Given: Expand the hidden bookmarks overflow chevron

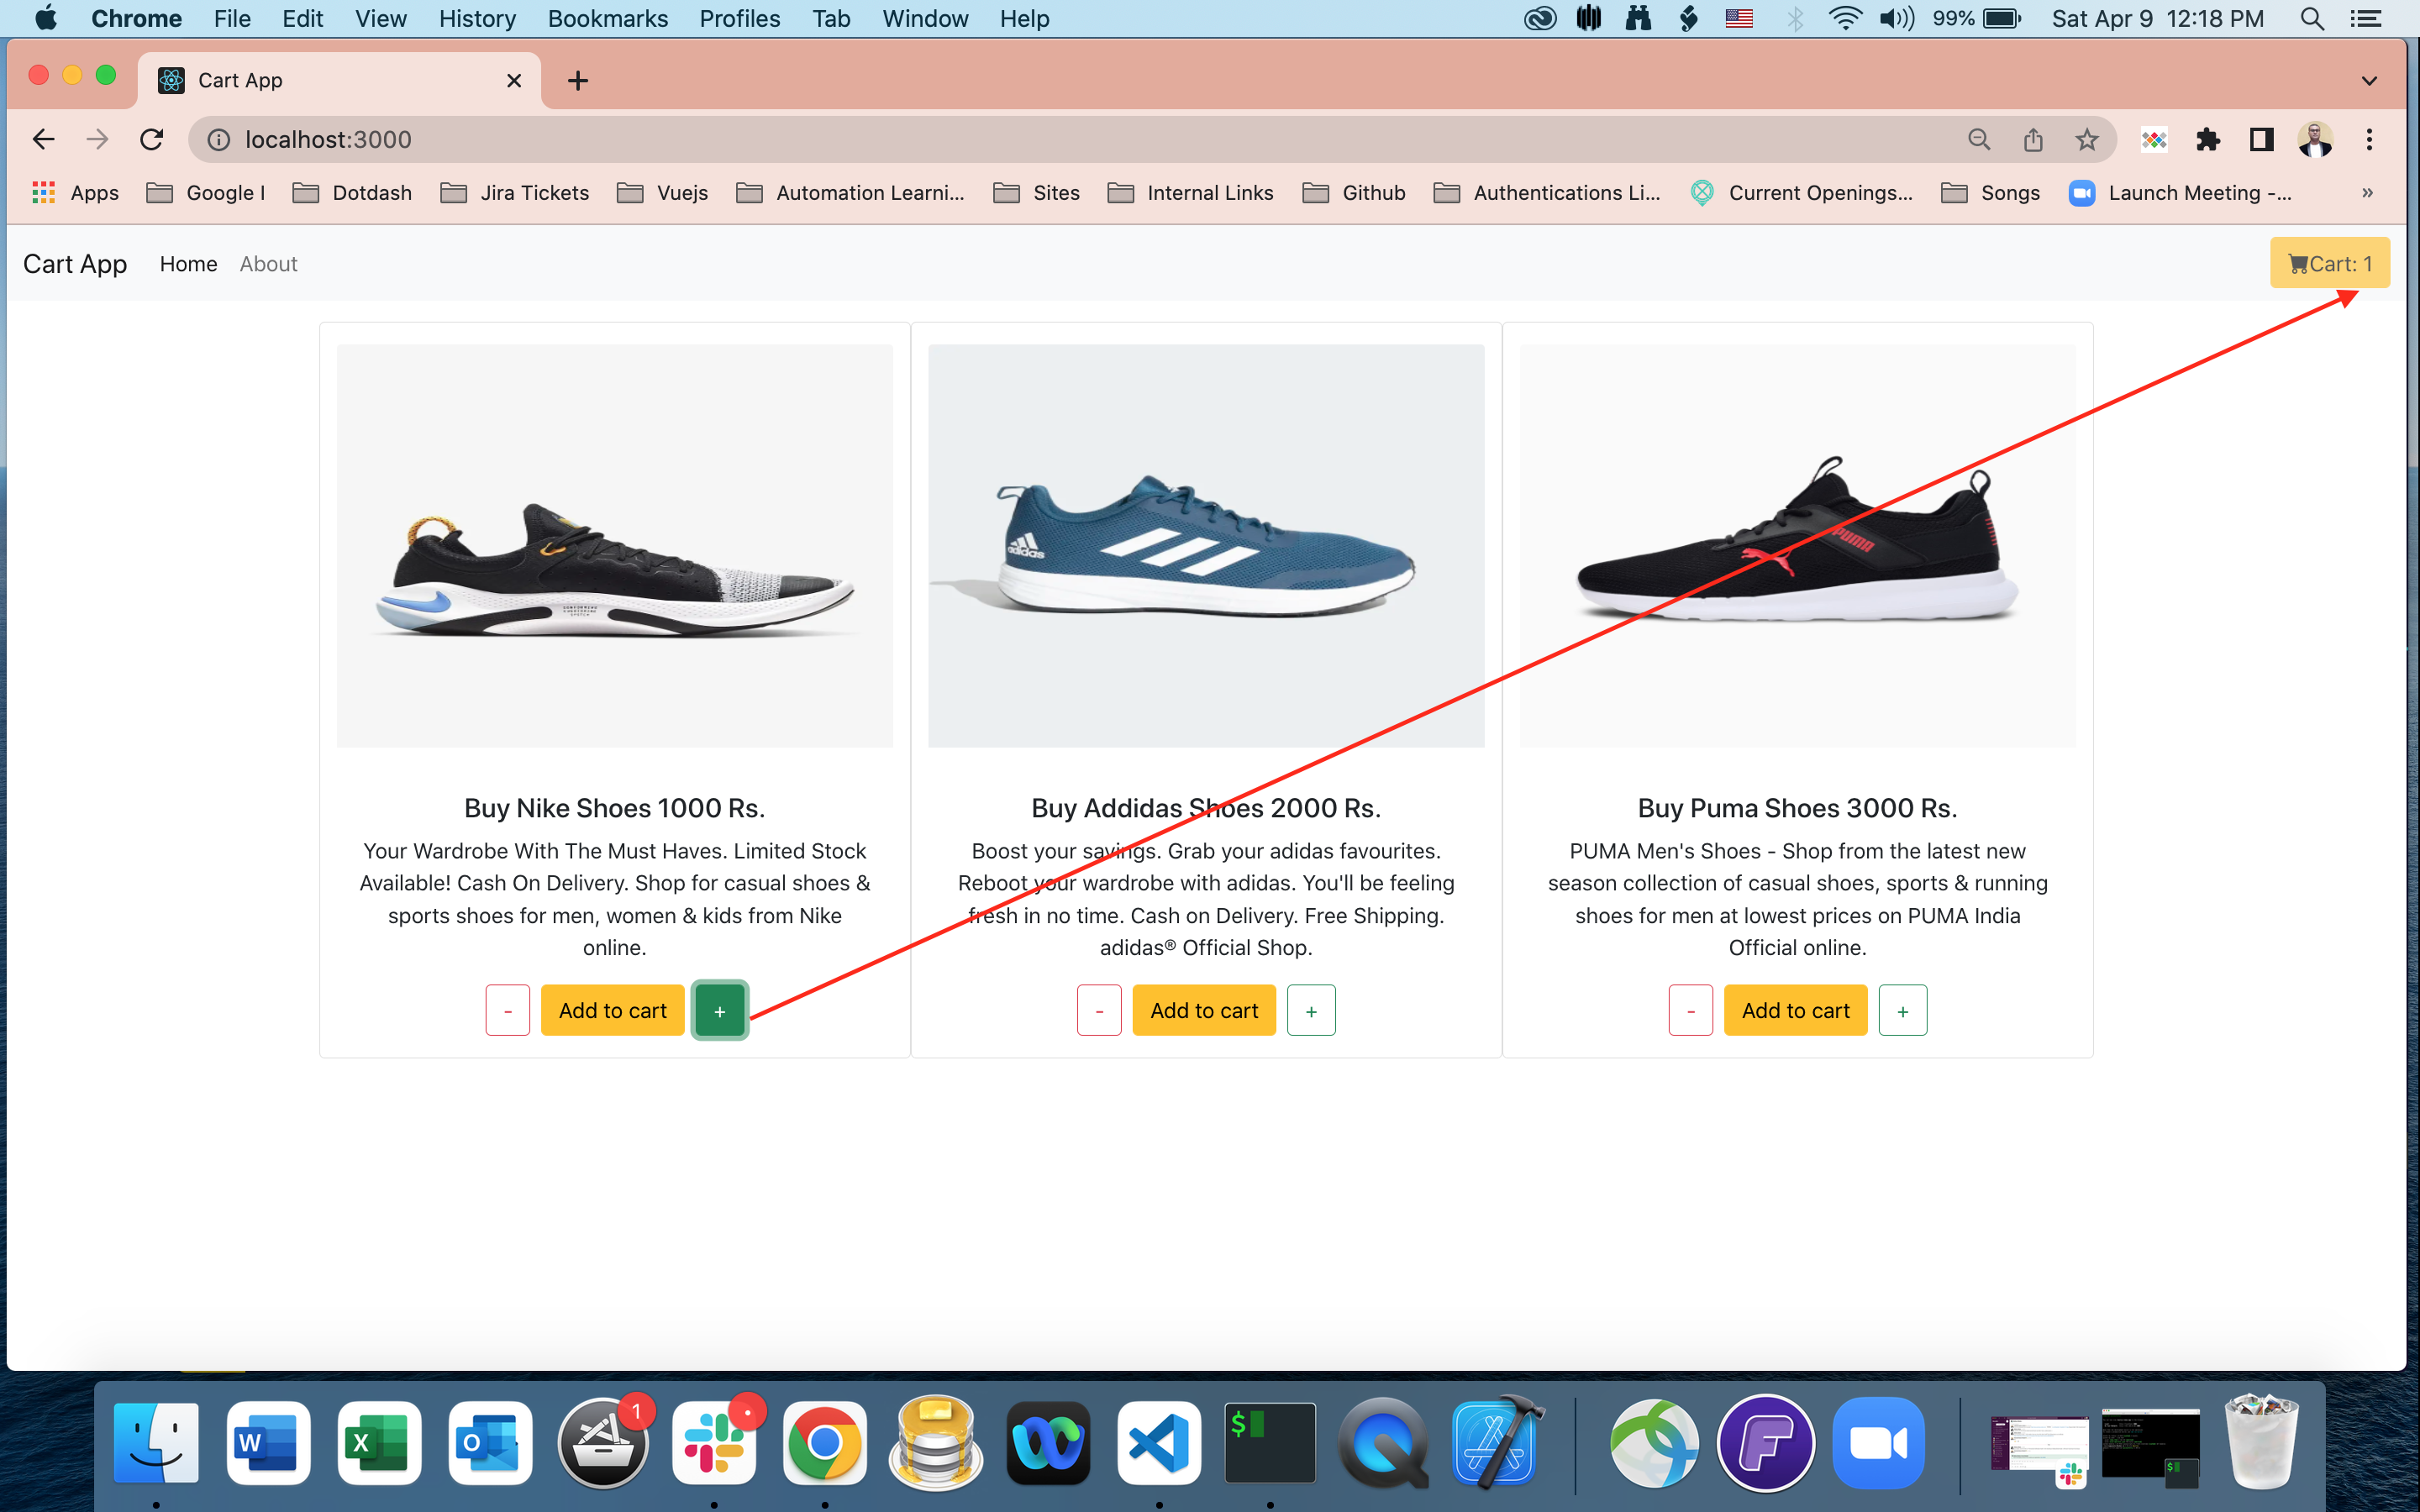Looking at the screenshot, I should pyautogui.click(x=2367, y=193).
